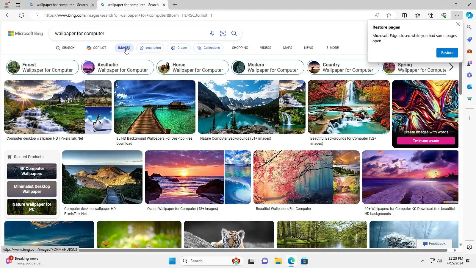The width and height of the screenshot is (476, 268).
Task: Click the Inspiration button
Action: pos(151,48)
